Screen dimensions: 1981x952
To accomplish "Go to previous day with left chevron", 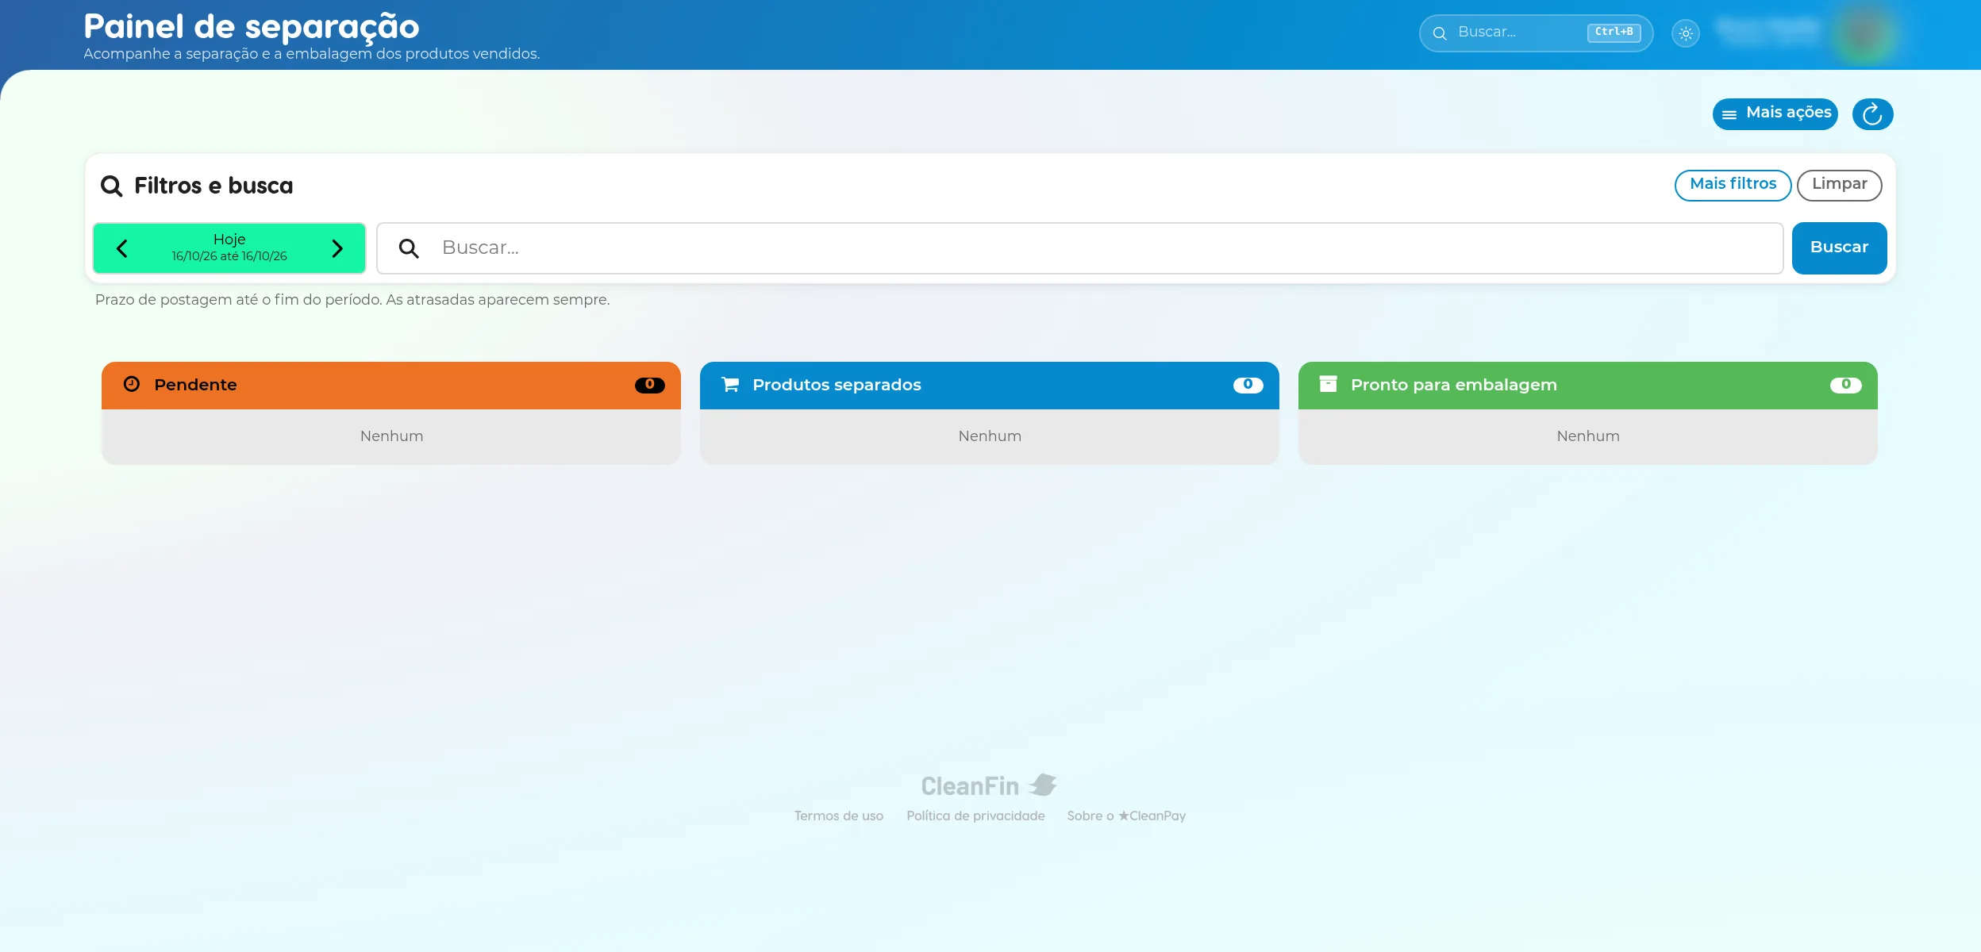I will click(x=122, y=248).
